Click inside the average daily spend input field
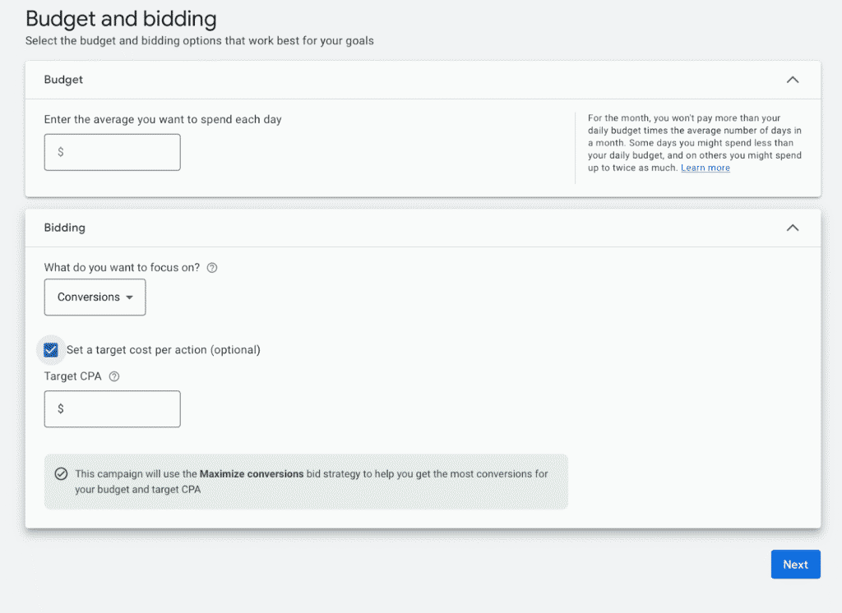This screenshot has height=613, width=842. click(112, 152)
